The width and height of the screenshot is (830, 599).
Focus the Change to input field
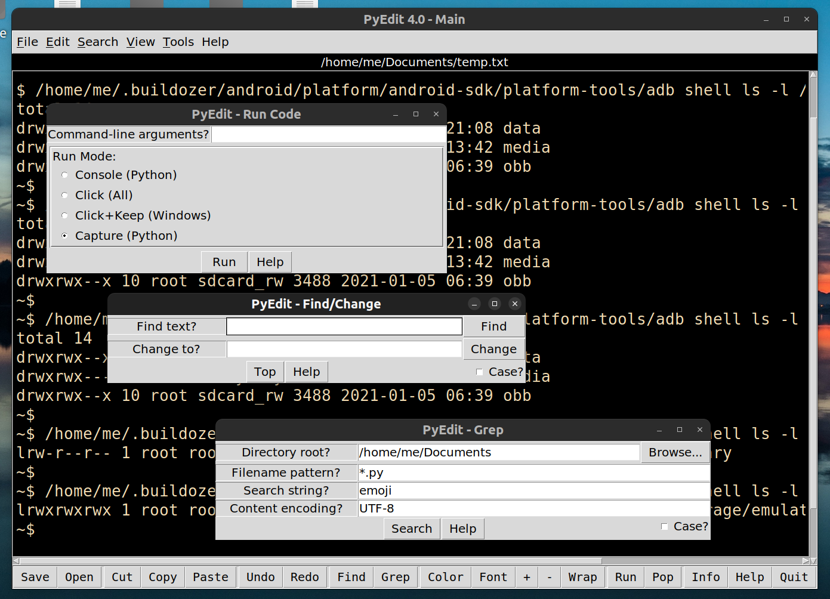[x=344, y=349]
